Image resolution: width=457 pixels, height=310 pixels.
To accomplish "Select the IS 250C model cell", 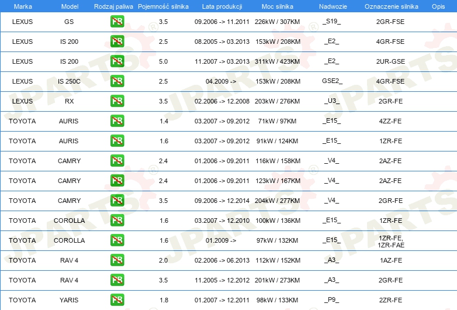I will click(69, 81).
